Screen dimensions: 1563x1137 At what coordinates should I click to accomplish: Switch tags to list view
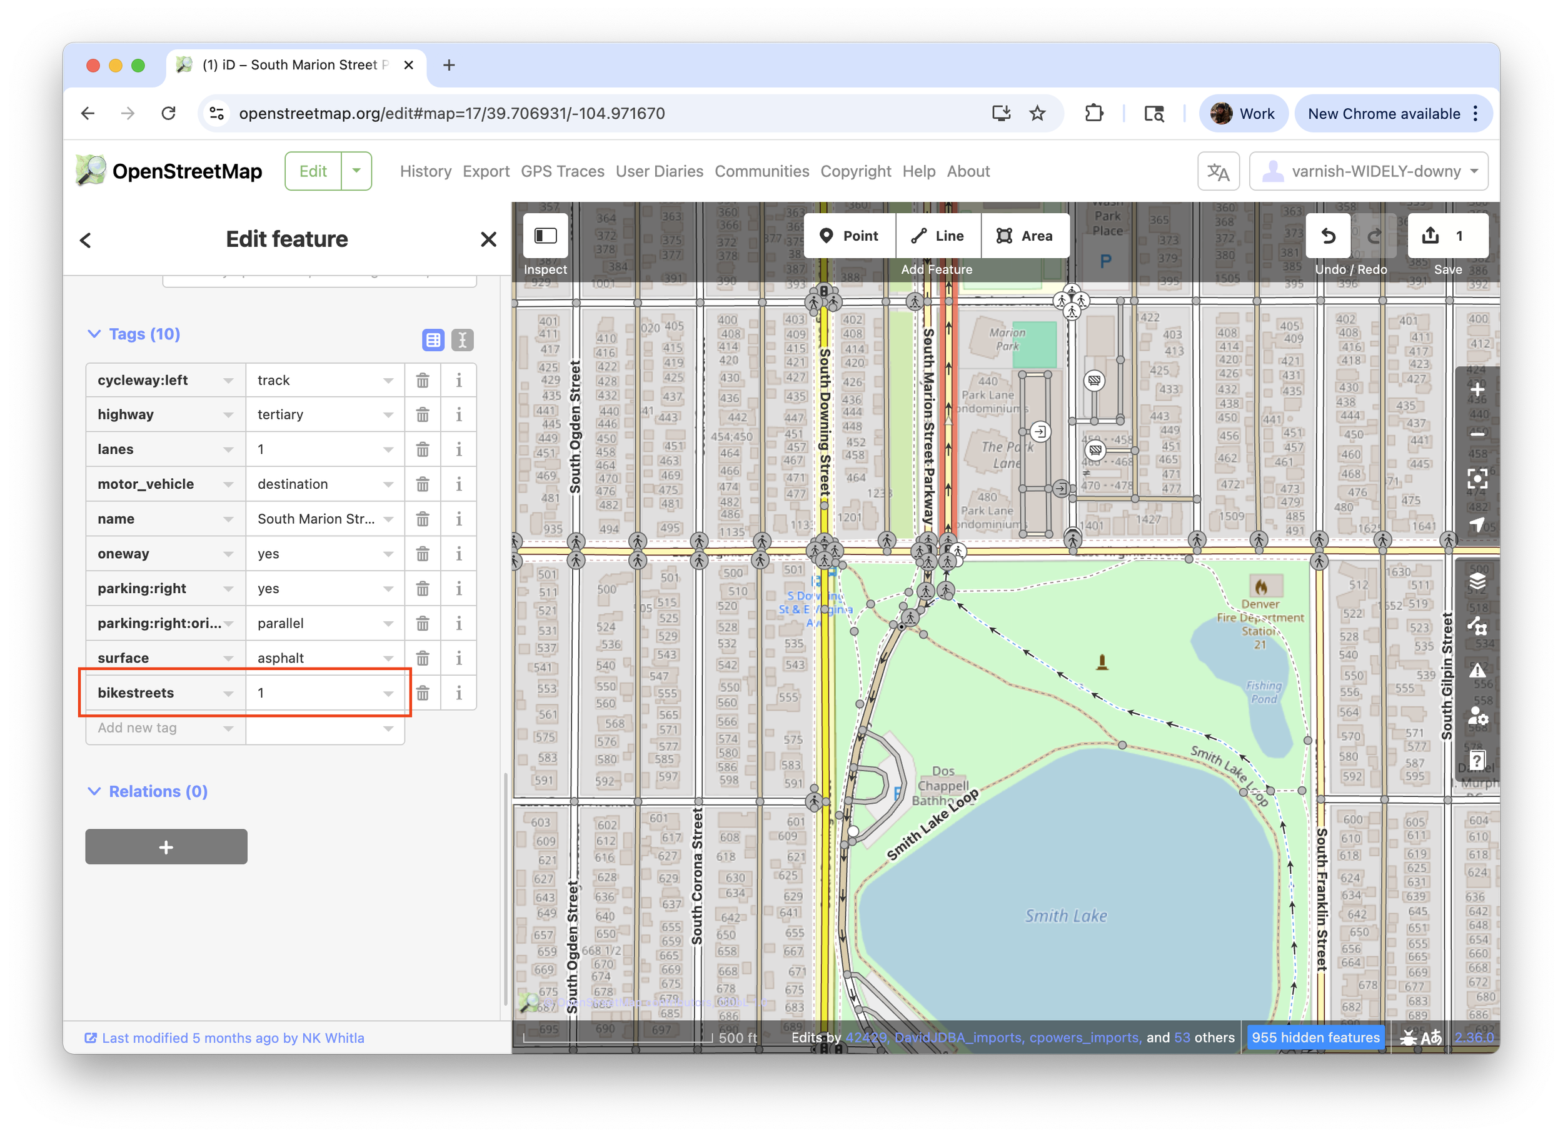[x=433, y=339]
